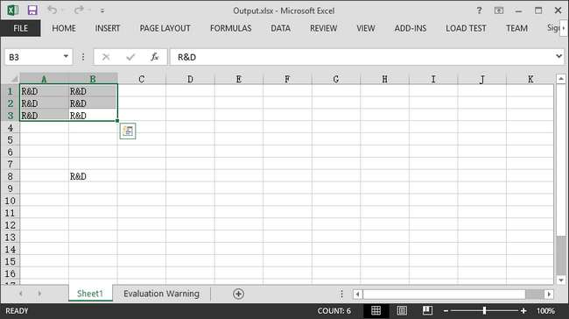
Task: Save the workbook with the floppy icon
Action: pos(32,11)
